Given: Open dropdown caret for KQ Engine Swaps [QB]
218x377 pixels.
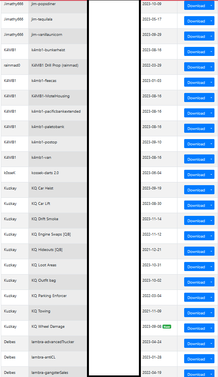Looking at the screenshot, I should 211,236.
